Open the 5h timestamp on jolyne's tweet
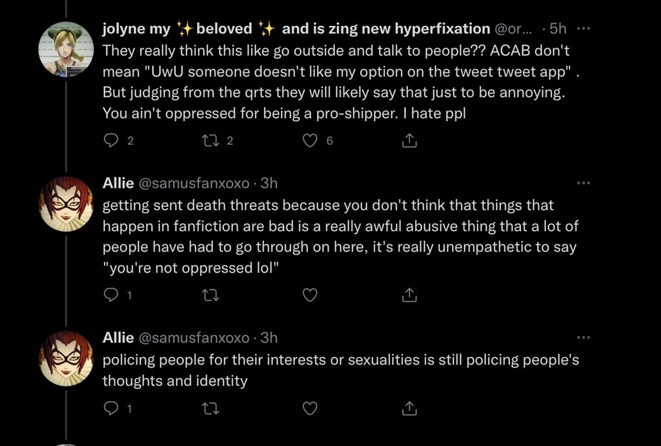Image resolution: width=661 pixels, height=446 pixels. [557, 28]
